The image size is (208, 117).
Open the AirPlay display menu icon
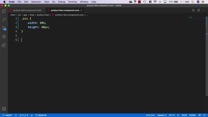[165, 2]
